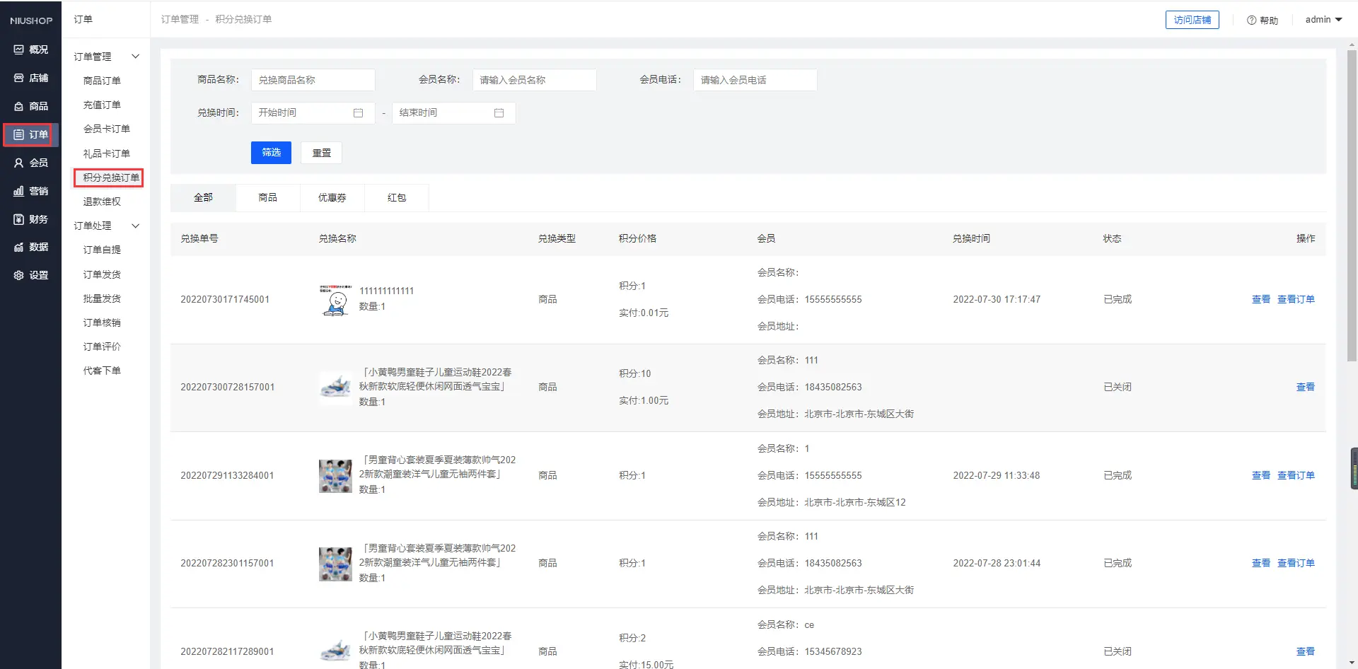The image size is (1358, 669).
Task: Click the blue 筛选 filter button
Action: [271, 153]
